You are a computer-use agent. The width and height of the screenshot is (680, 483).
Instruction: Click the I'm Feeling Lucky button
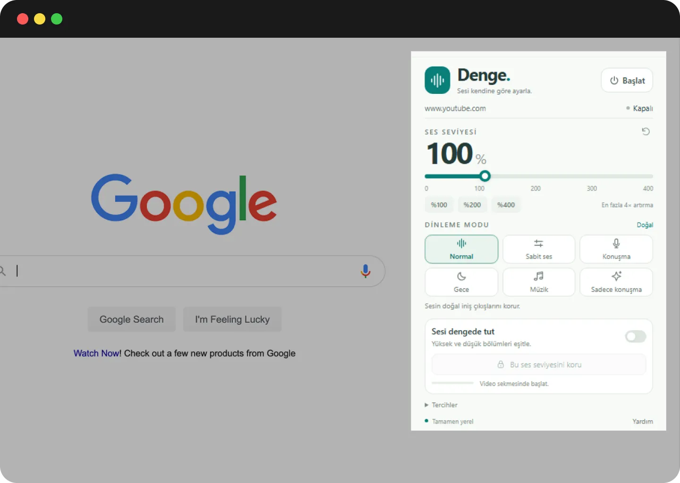tap(232, 319)
